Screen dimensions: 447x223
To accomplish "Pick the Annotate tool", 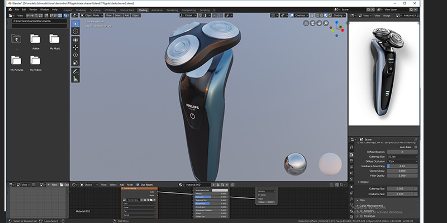I will coord(75,71).
